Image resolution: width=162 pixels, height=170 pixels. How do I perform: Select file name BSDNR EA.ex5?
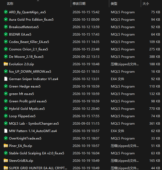click(20, 34)
